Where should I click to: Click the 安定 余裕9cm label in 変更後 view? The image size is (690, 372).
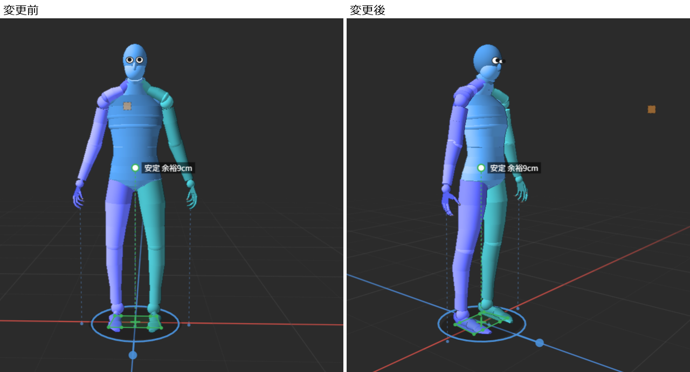tap(514, 168)
